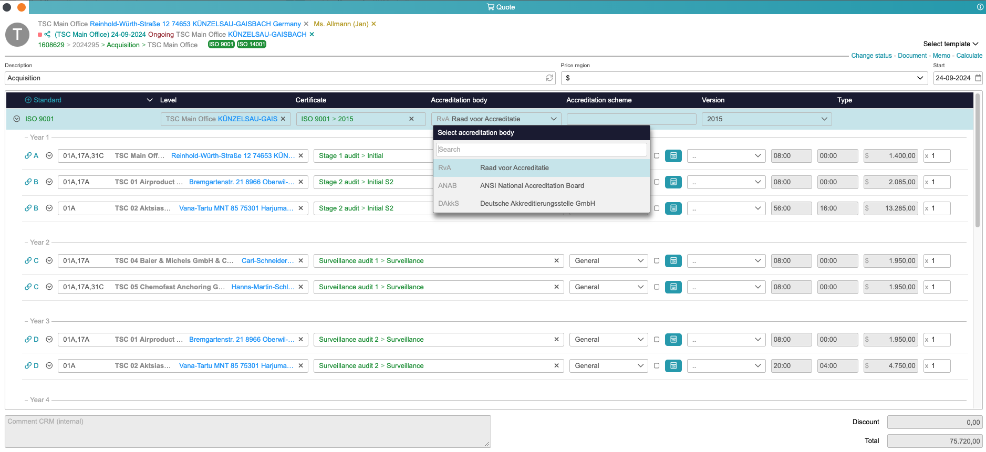
Task: Click refresh icon in Description field
Action: pos(549,78)
